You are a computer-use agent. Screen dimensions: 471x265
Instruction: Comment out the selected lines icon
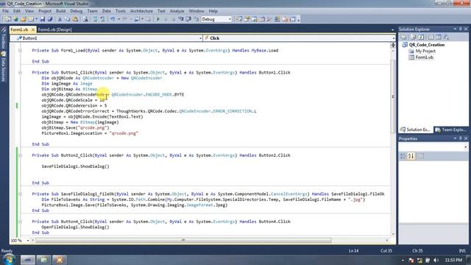(x=95, y=19)
